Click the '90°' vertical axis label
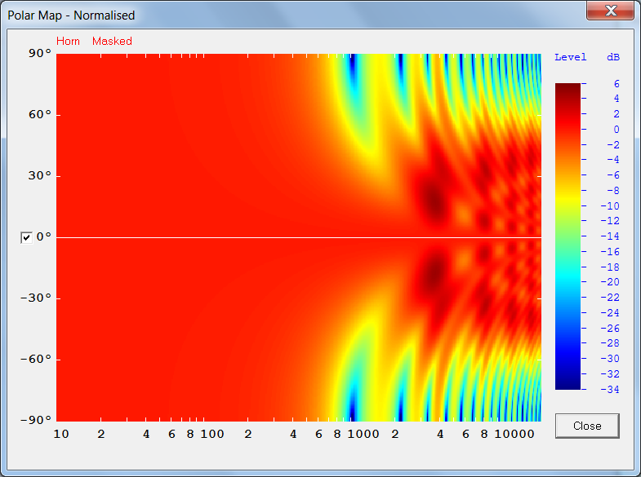 [40, 54]
